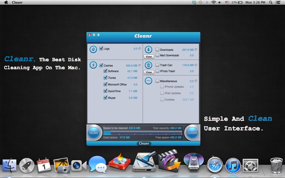This screenshot has width=285, height=178.
Task: Click the Trash Can bin icon
Action: click(x=149, y=65)
